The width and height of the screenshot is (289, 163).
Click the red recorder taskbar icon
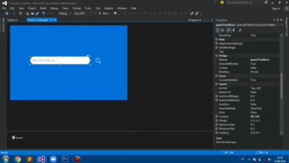point(77,159)
